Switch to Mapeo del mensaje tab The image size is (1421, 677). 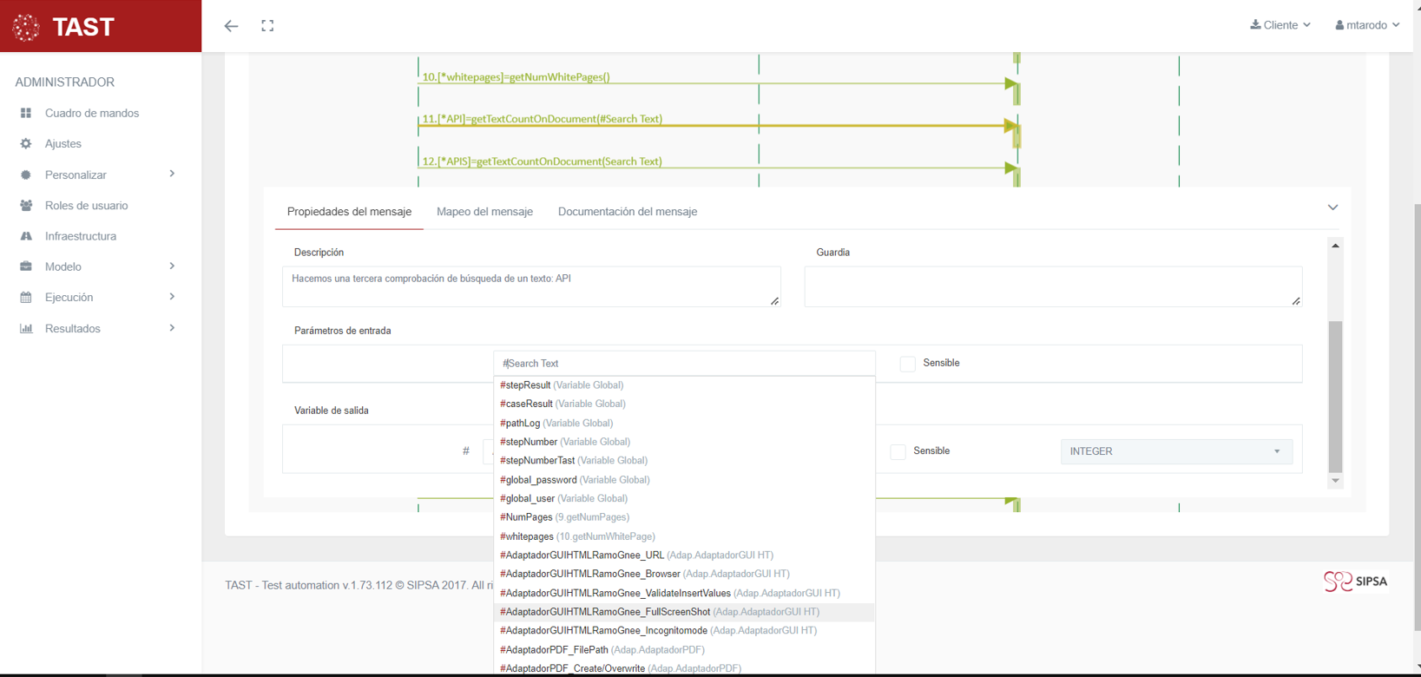(x=484, y=212)
